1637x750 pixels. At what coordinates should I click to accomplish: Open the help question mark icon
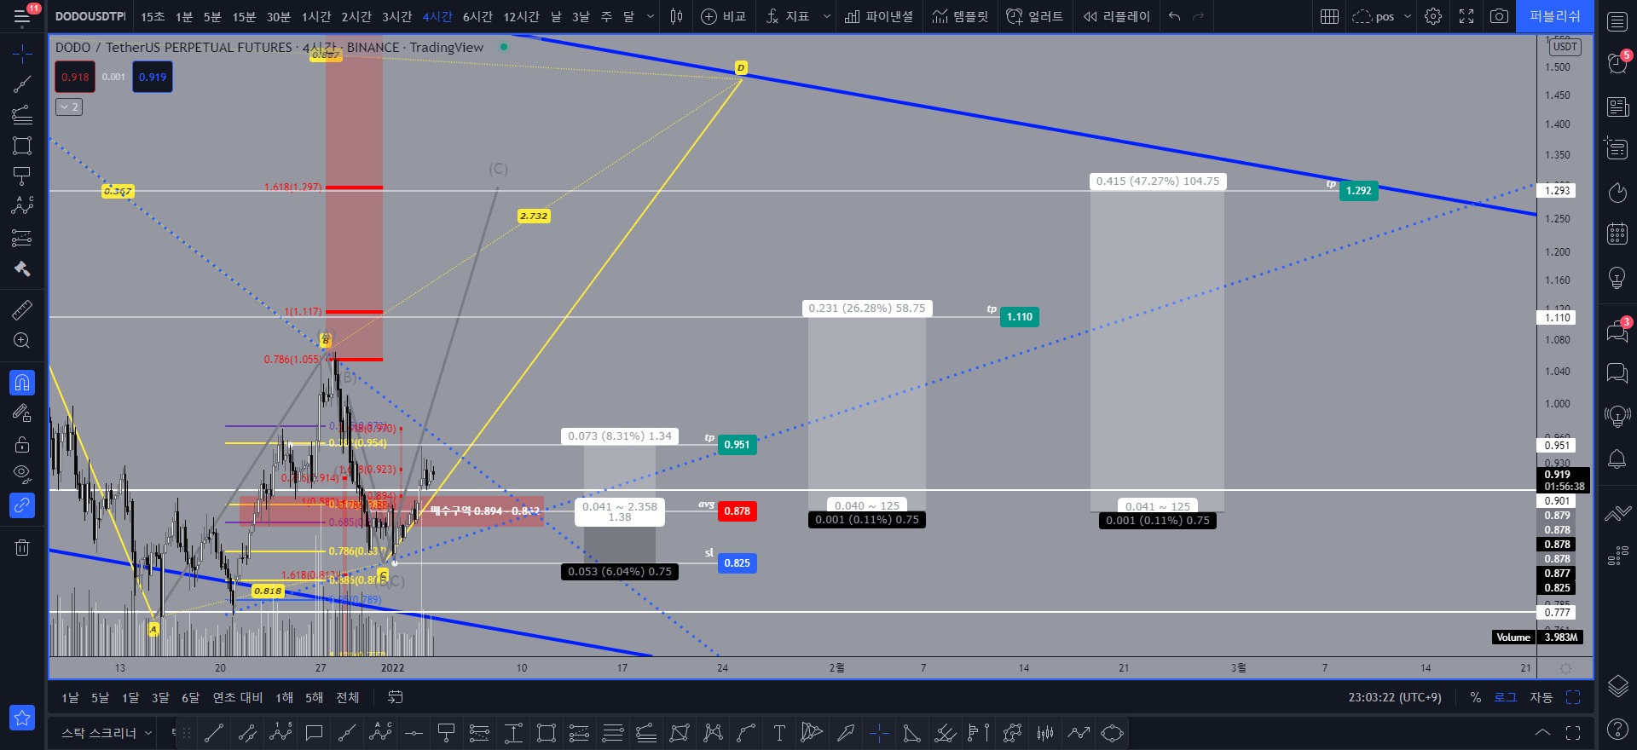tap(1617, 729)
